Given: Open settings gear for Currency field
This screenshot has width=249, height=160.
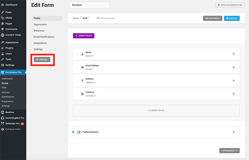Looking at the screenshot, I should tap(234, 94).
